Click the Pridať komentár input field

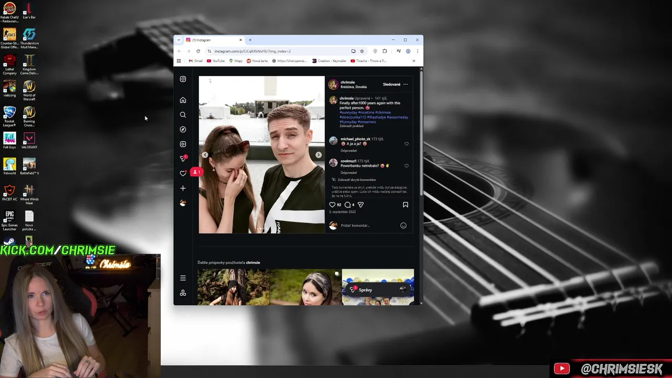[369, 226]
